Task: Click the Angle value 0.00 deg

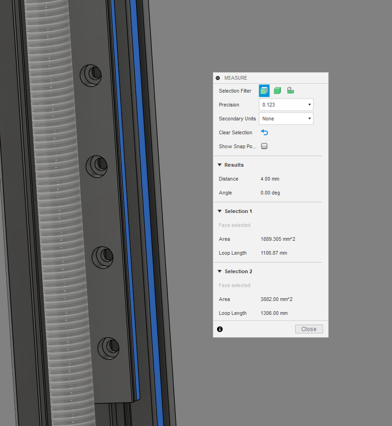Action: point(270,193)
